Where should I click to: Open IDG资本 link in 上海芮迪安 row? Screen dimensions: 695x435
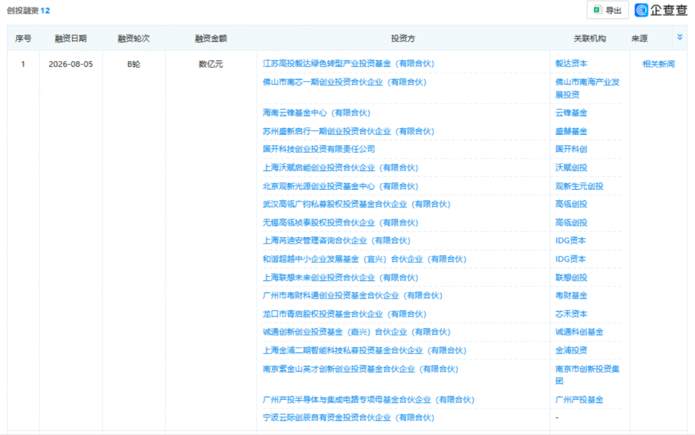[x=570, y=240]
